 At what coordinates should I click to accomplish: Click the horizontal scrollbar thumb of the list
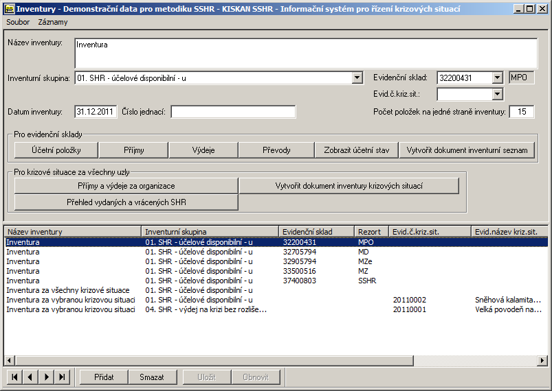click(x=214, y=360)
